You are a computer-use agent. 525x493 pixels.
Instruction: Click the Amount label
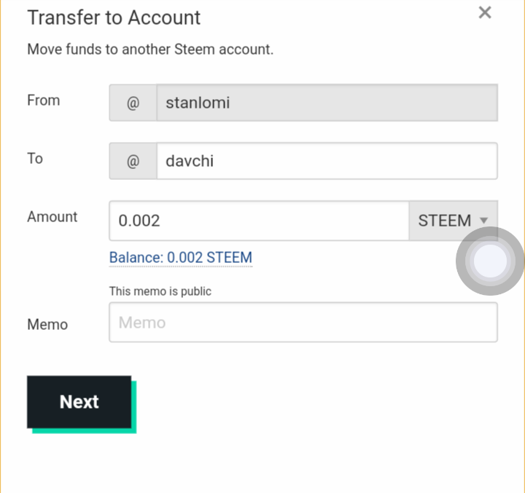pyautogui.click(x=52, y=217)
